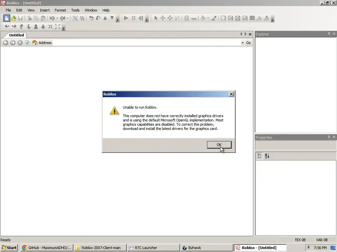Click inside the Address input field
Image resolution: width=337 pixels, height=252 pixels.
(x=147, y=43)
